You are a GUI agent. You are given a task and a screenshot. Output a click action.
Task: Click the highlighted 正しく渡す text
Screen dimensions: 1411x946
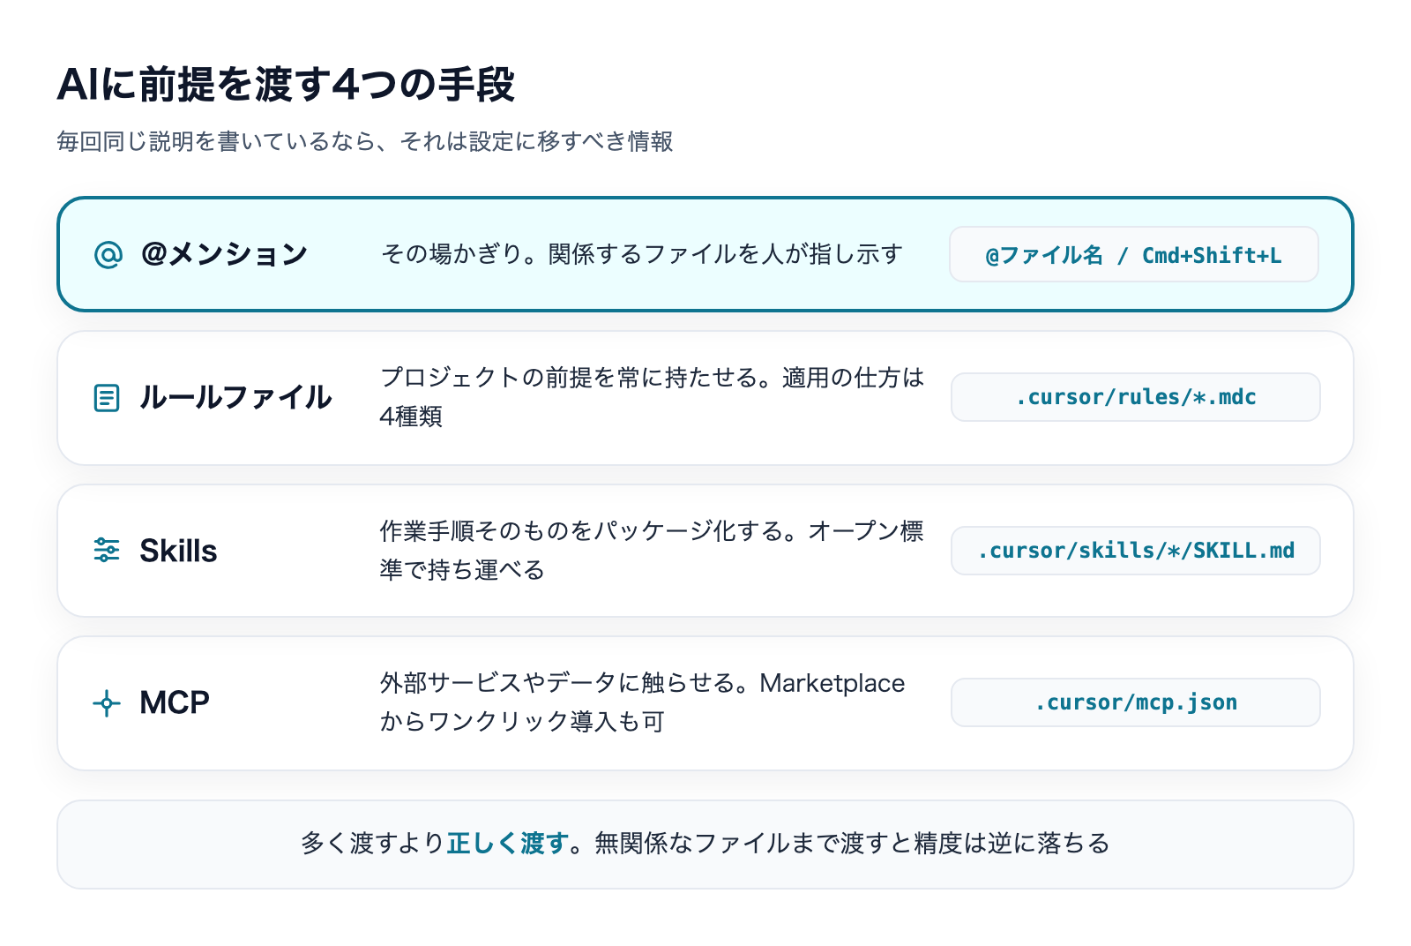point(507,844)
